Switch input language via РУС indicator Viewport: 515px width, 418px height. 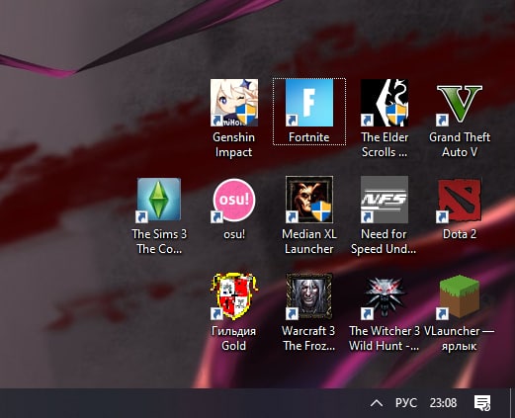tap(406, 403)
